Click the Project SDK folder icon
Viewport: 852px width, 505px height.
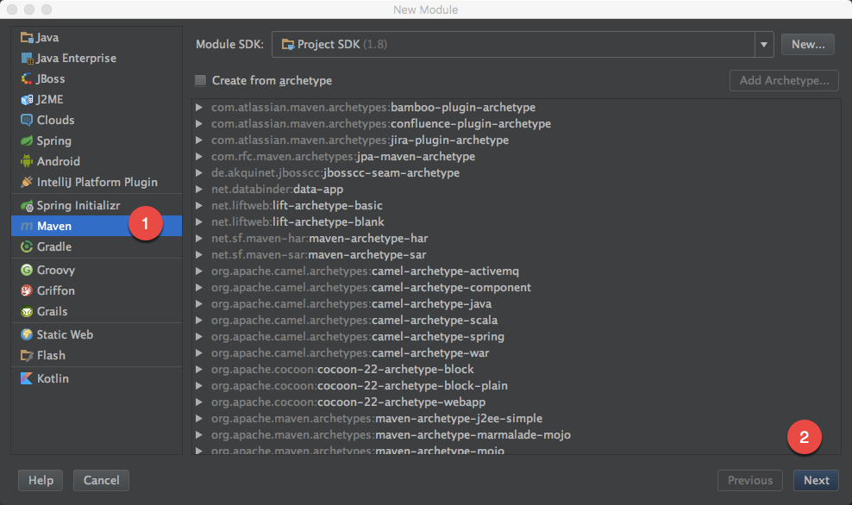(x=288, y=45)
